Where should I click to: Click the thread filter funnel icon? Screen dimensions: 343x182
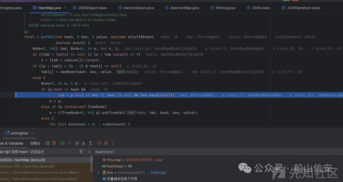click(x=81, y=152)
